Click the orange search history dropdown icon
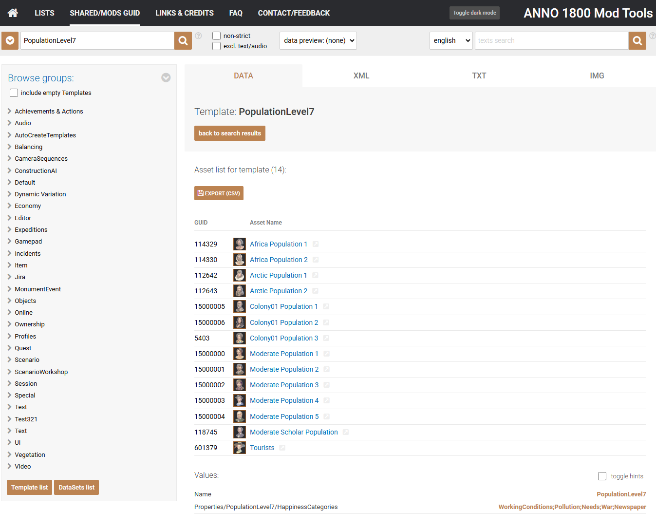656x529 pixels. pyautogui.click(x=10, y=41)
